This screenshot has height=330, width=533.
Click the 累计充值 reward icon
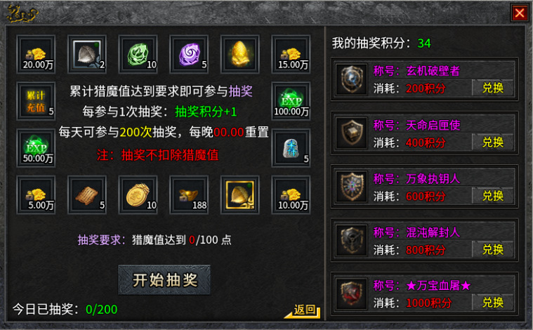point(36,101)
